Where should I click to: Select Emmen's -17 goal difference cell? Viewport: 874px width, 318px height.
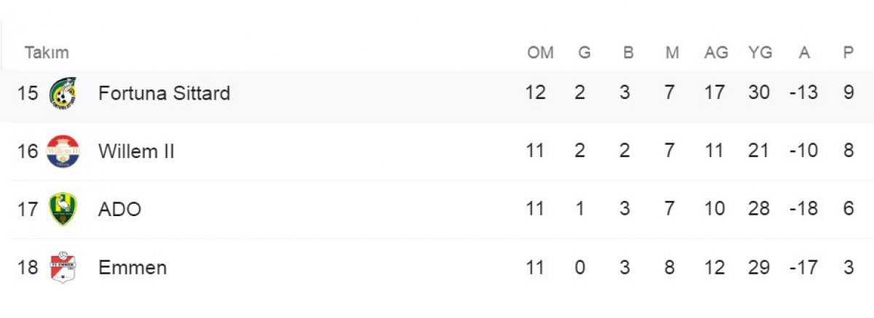pos(803,268)
